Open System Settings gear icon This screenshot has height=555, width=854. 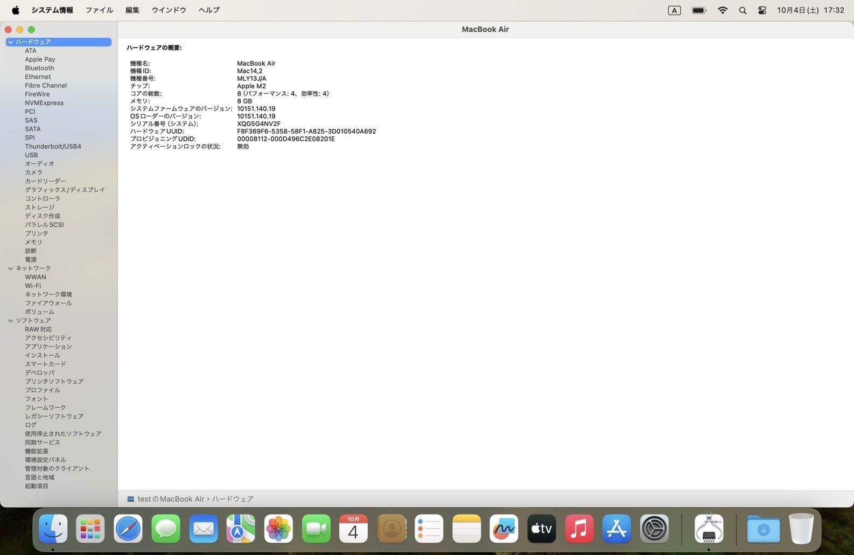click(x=654, y=529)
